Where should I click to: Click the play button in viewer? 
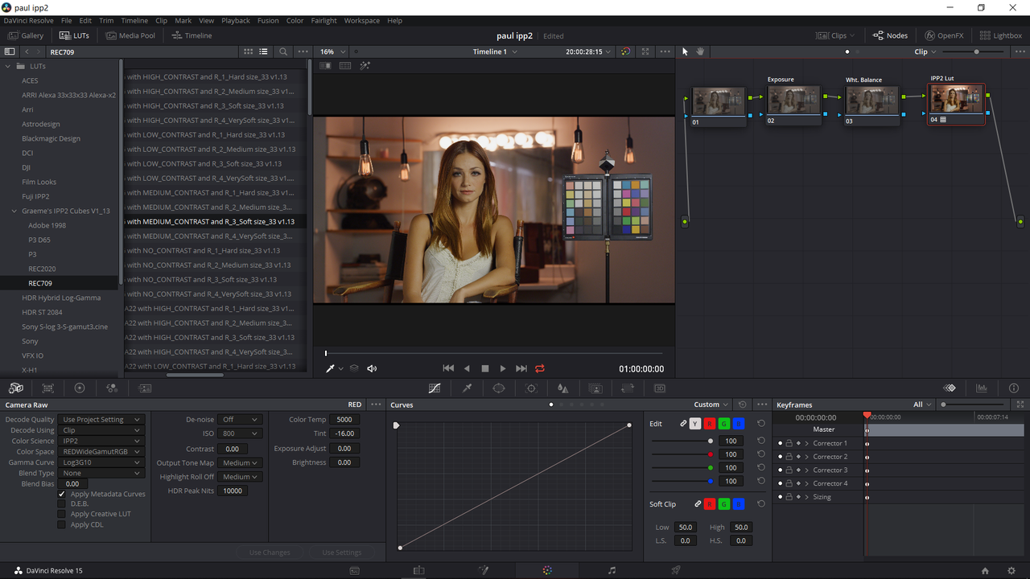click(503, 368)
